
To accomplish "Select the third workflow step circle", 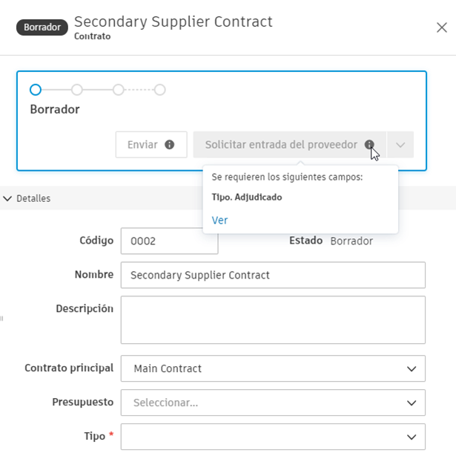I will click(118, 90).
